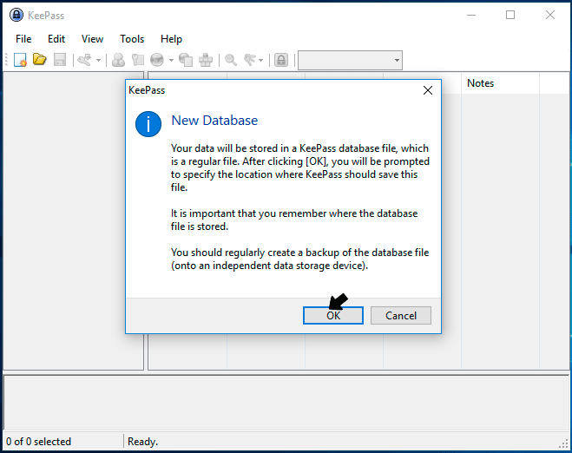
Task: Click the Perform Auto-Type icon
Action: [x=206, y=60]
